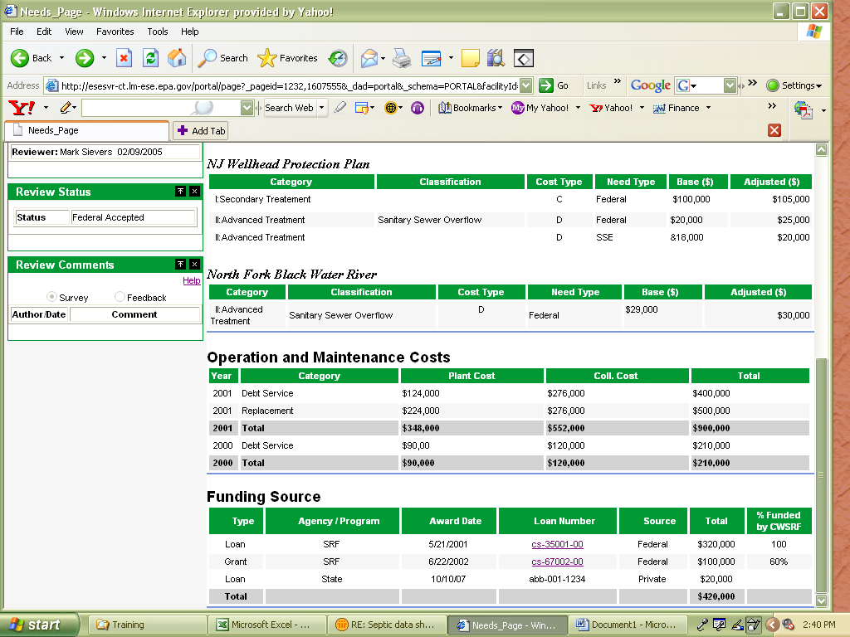Click the Refresh page icon
The image size is (850, 637).
150,58
